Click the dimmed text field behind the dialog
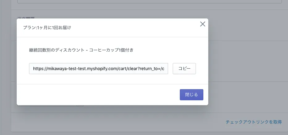 click(x=148, y=2)
